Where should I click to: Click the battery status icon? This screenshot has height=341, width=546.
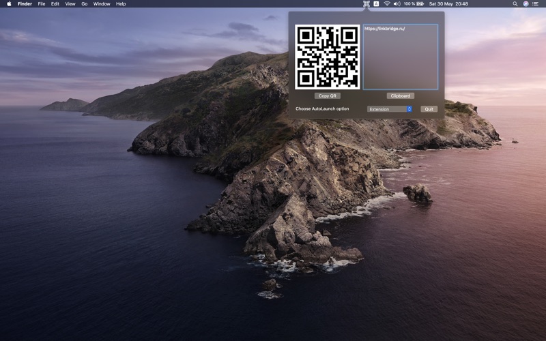(x=420, y=4)
